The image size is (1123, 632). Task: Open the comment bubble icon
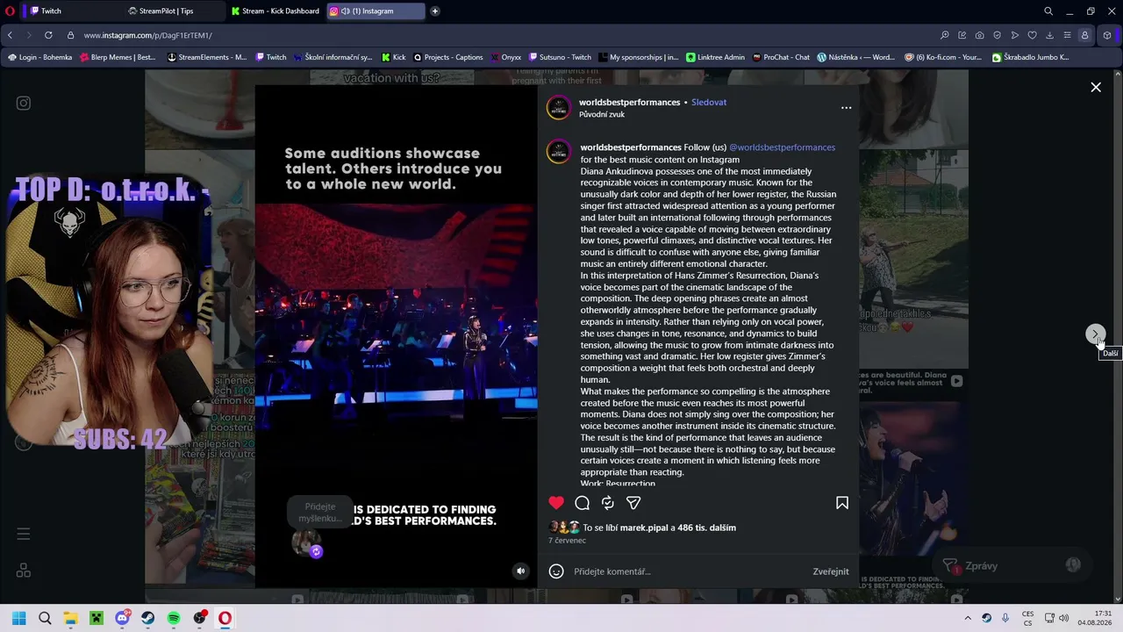(x=582, y=503)
